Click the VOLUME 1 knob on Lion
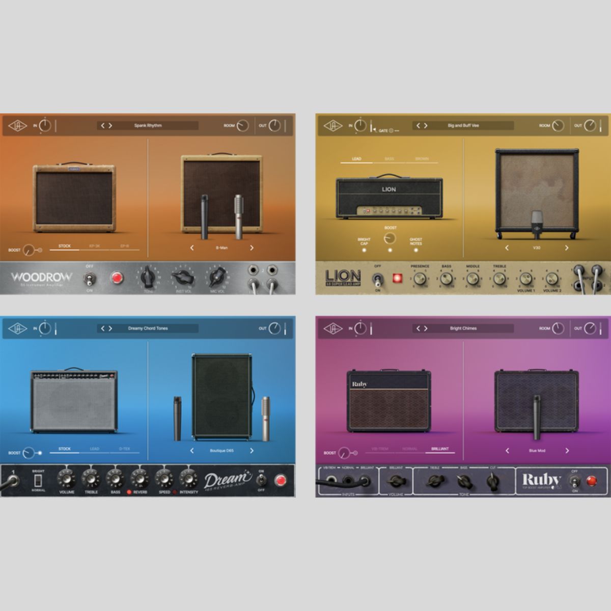 [x=526, y=279]
